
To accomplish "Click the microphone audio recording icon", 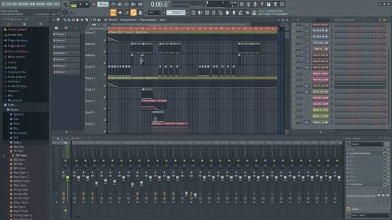I will point(255,4).
